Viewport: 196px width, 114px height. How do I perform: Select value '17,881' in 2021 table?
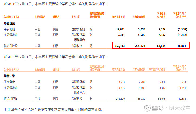point(120,29)
